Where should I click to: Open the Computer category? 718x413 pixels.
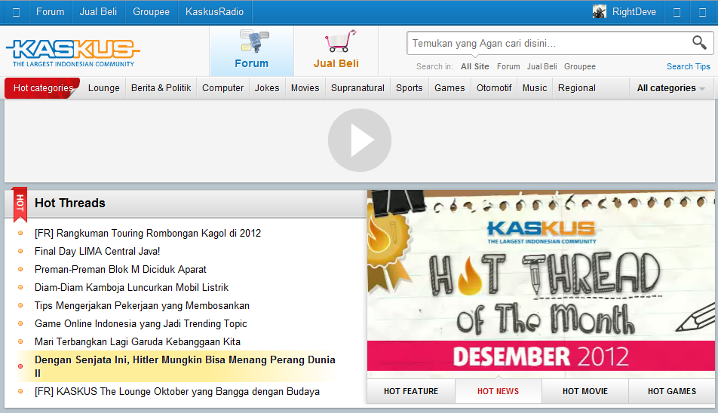tap(223, 88)
